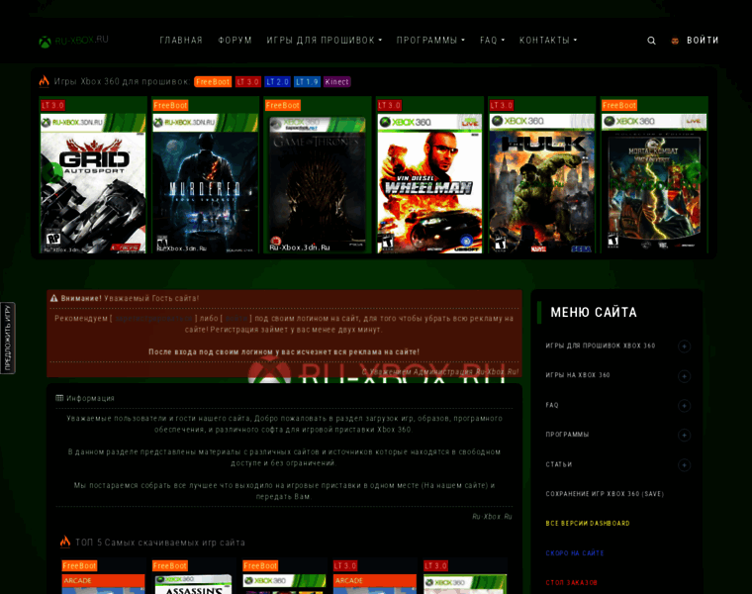Click the ПРЕДЛОЖИТЬ ИГРУ side tab
The width and height of the screenshot is (752, 594).
pos(8,338)
